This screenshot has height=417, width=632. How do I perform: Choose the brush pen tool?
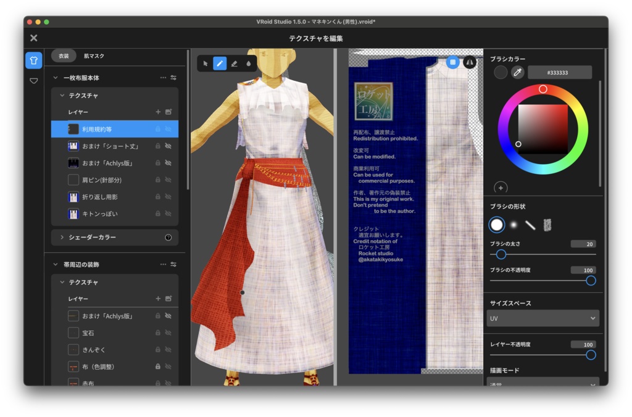tap(220, 64)
